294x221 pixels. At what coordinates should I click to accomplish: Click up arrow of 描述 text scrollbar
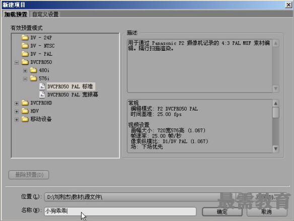coord(276,43)
